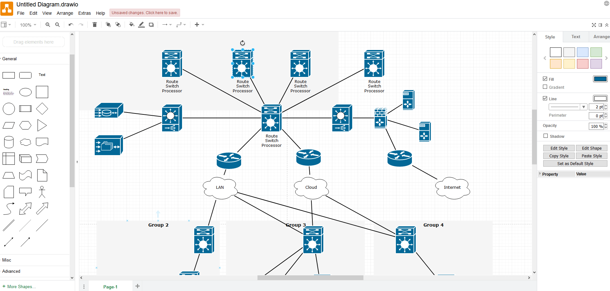Enable the Shadow checkbox
Image resolution: width=610 pixels, height=291 pixels.
pyautogui.click(x=545, y=136)
